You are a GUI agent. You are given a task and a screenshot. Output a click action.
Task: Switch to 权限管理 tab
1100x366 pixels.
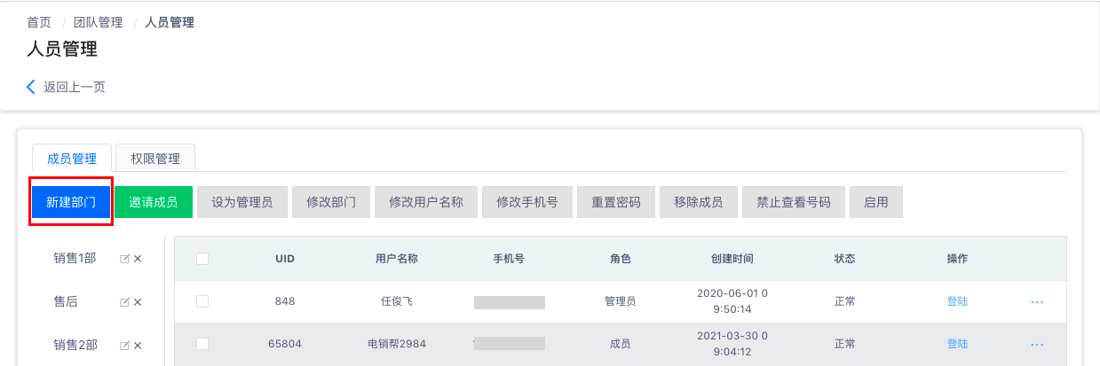[155, 159]
